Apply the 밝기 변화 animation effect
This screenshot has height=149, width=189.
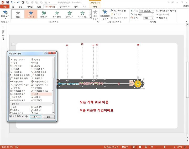(57, 14)
